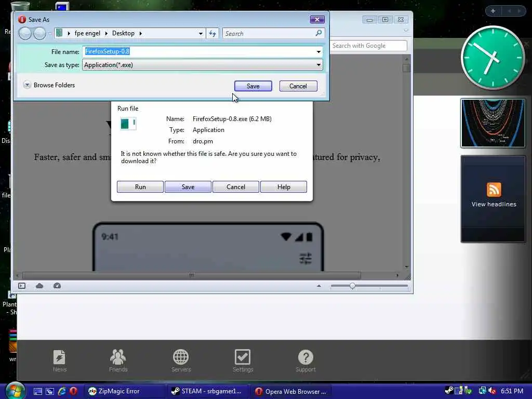This screenshot has height=399, width=532.
Task: Click Run in the Run file dialog
Action: coord(140,187)
